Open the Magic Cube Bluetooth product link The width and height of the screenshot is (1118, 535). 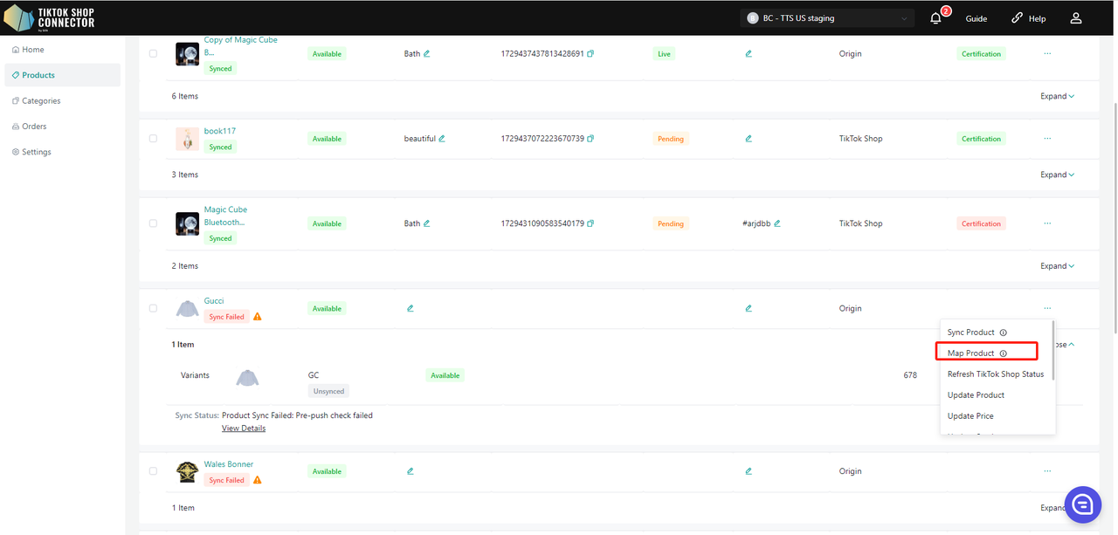(225, 216)
